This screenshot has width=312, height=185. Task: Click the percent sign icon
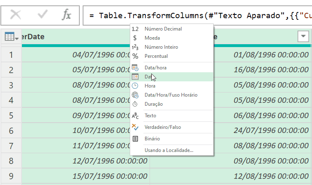coord(135,56)
